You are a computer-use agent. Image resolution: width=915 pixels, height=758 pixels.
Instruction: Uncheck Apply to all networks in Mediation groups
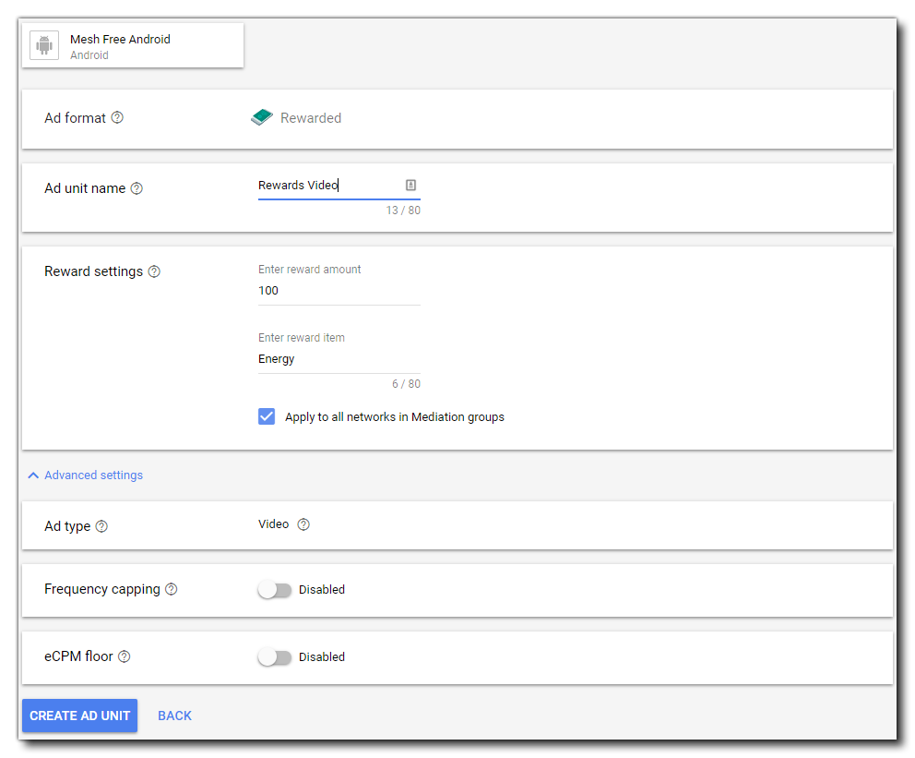point(267,416)
